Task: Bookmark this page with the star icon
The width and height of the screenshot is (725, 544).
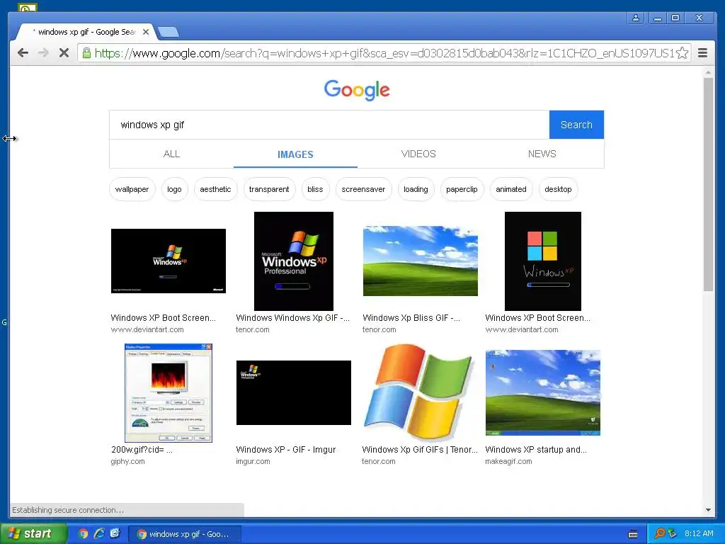Action: [682, 53]
